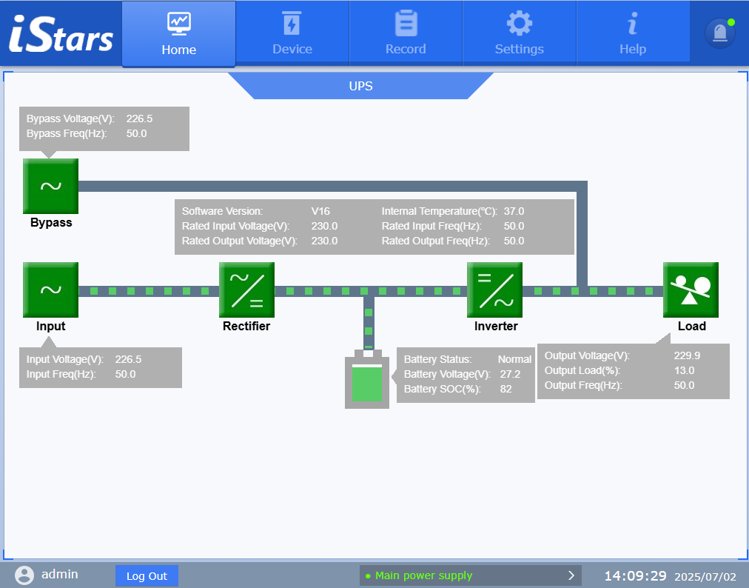Click the Output Voltage info panel
Screen dimensions: 749x588
pos(633,370)
